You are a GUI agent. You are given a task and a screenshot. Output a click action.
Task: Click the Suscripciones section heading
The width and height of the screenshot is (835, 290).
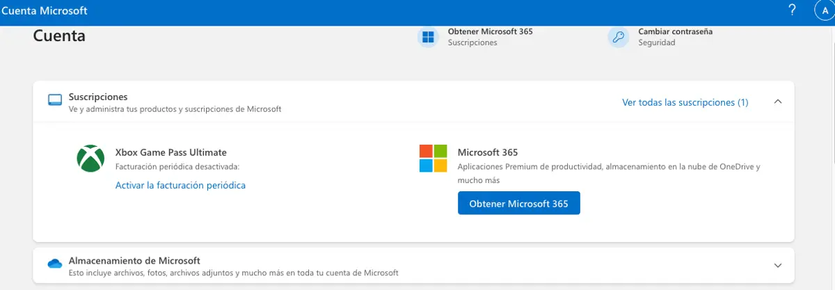tap(98, 97)
